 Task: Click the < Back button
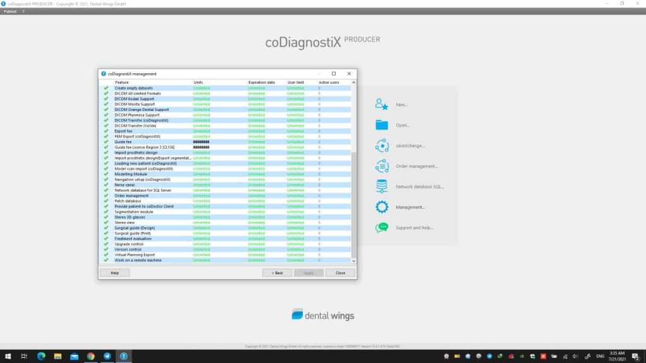tap(277, 273)
